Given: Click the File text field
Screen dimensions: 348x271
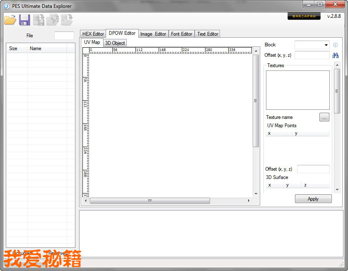Looking at the screenshot, I should click(64, 36).
